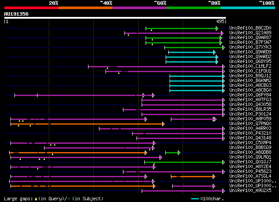
Task: Click the cyan ~100% identity legend segment
Action: click(248, 8)
